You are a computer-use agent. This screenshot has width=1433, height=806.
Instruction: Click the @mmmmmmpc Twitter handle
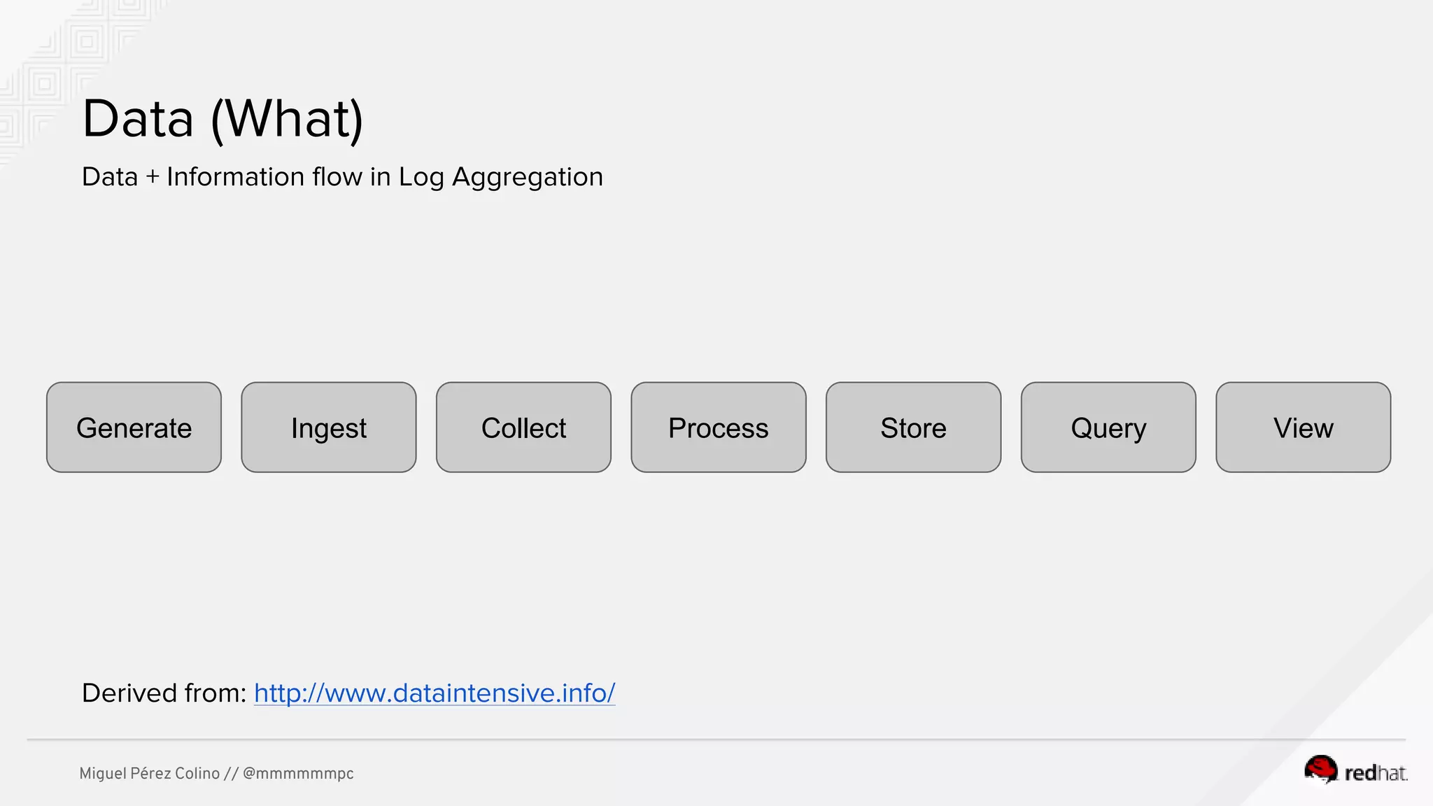pyautogui.click(x=298, y=774)
